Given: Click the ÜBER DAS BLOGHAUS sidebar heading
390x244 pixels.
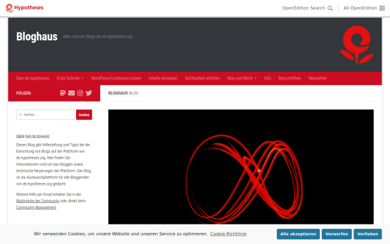Looking at the screenshot, I should pos(33,137).
